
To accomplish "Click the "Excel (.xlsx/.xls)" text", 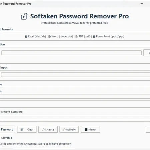I will [37, 36].
